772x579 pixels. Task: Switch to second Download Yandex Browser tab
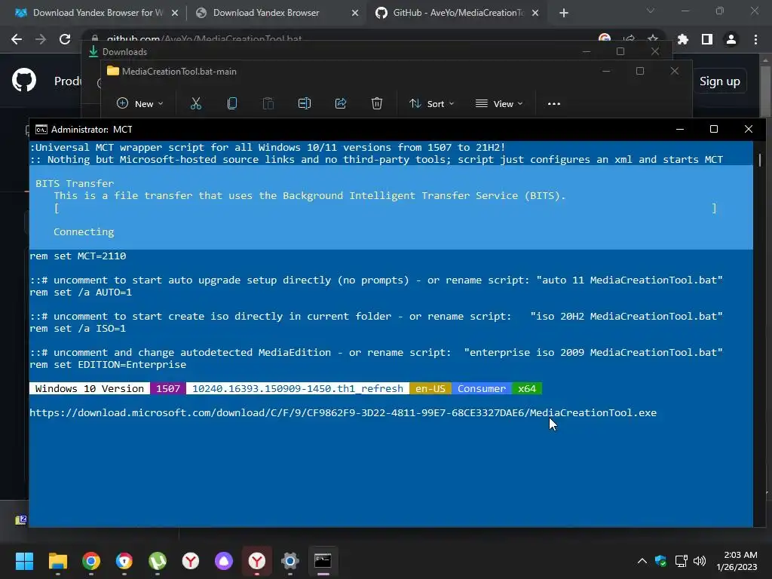(x=266, y=13)
